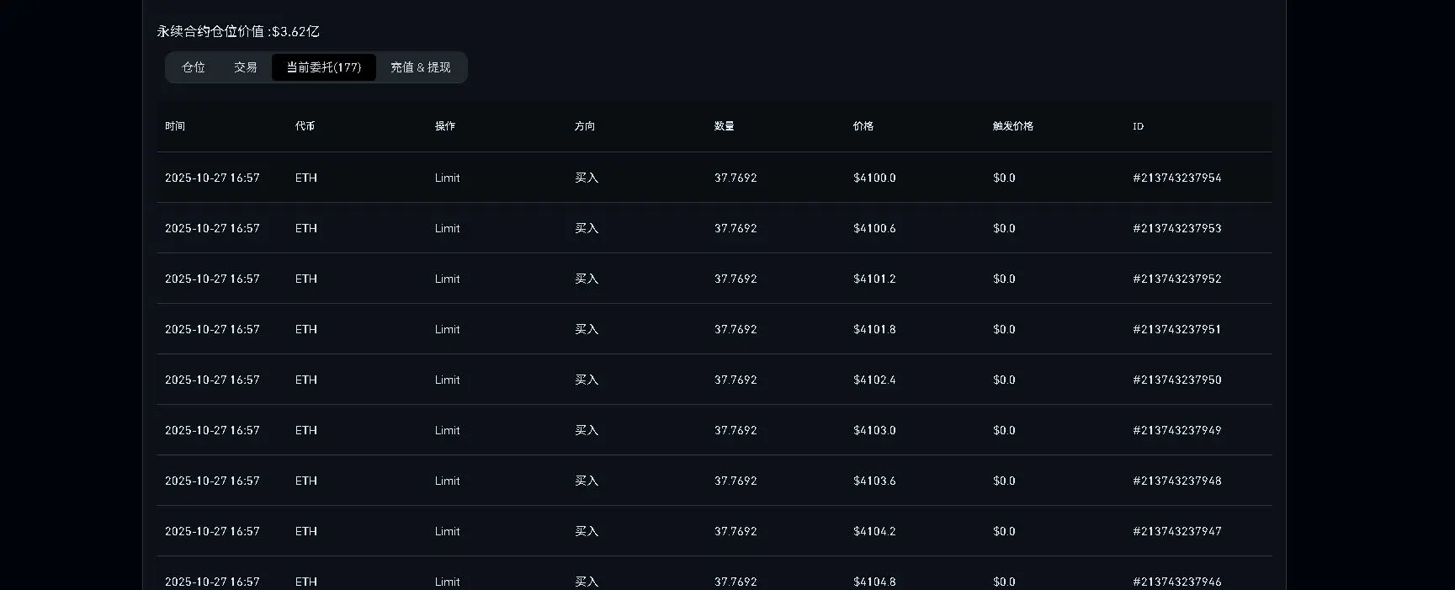The image size is (1455, 590).
Task: Click the ID column header
Action: [x=1139, y=126]
